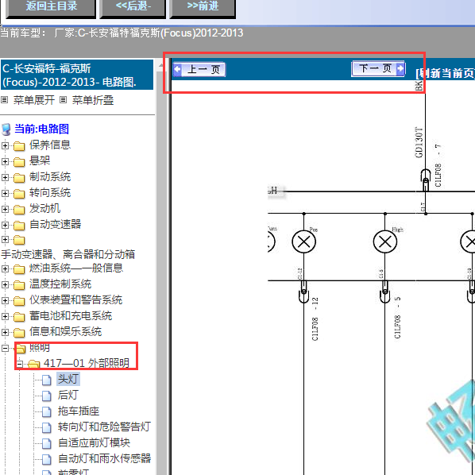The image size is (475, 475).
Task: Collapse the 照明 tree node
Action: pos(5,349)
